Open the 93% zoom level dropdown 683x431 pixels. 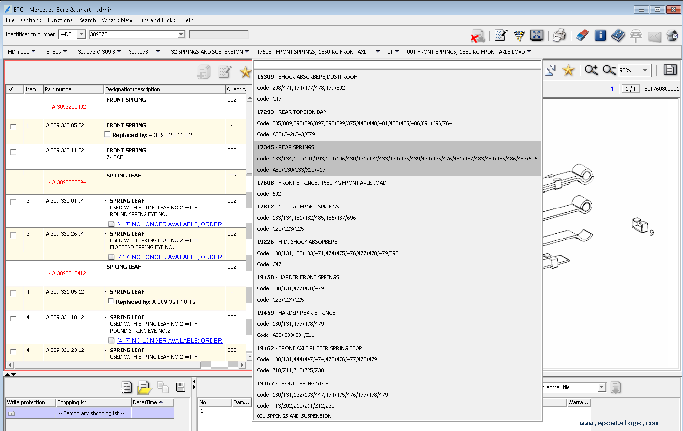[645, 70]
